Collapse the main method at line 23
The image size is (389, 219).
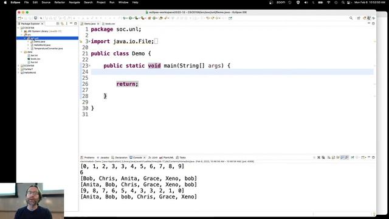(89, 66)
